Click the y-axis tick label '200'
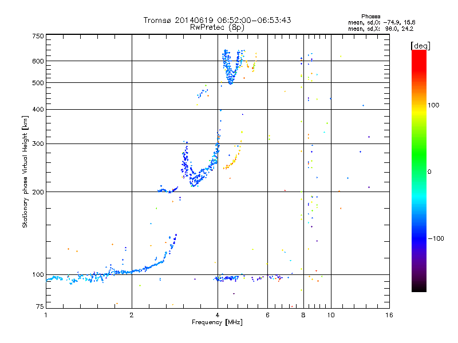The height and width of the screenshot is (343, 458). pos(38,192)
